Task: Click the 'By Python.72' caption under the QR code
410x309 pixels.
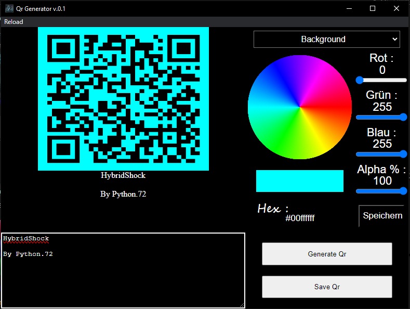Action: coord(123,194)
